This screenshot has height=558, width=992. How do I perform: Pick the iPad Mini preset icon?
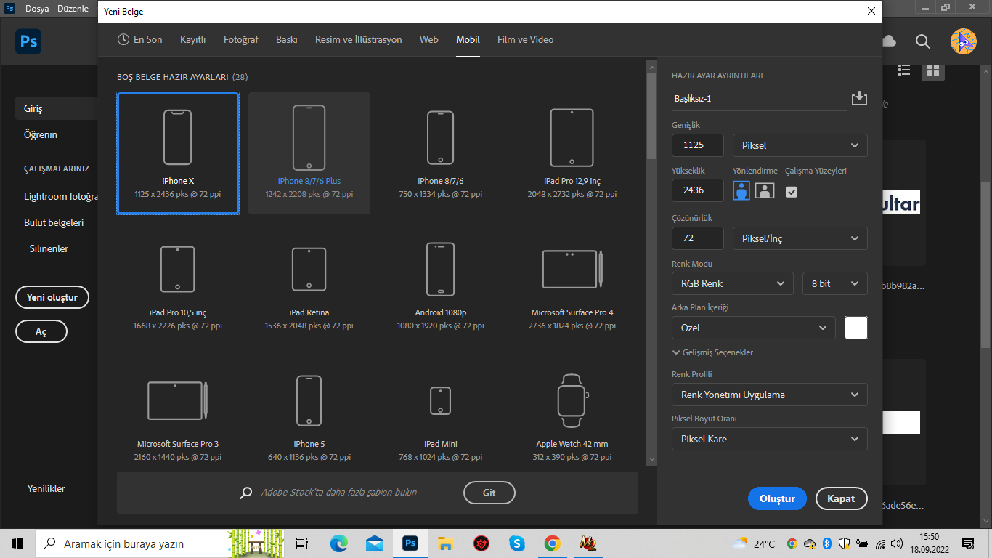coord(441,400)
